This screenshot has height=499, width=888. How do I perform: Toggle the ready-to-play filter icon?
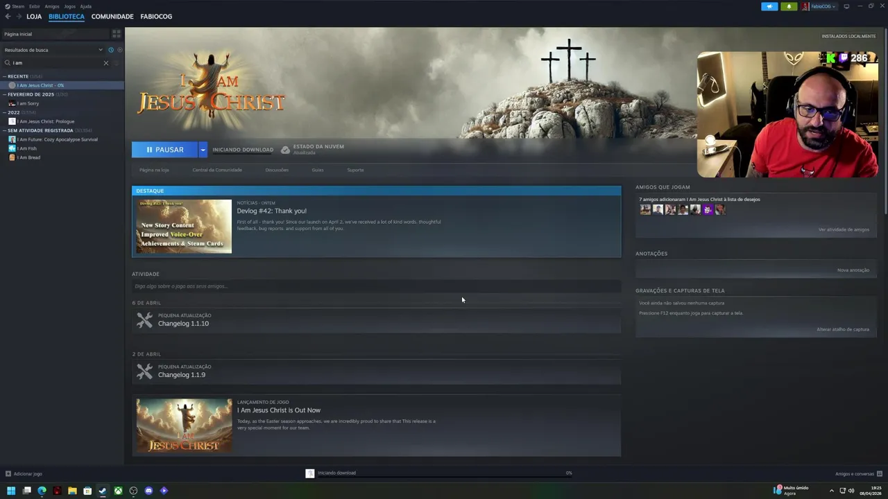[119, 50]
